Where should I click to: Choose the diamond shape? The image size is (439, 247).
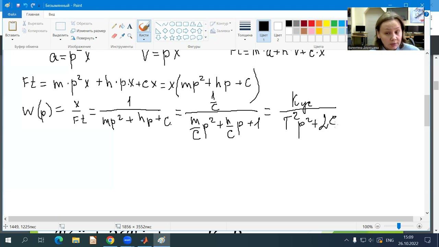165,31
